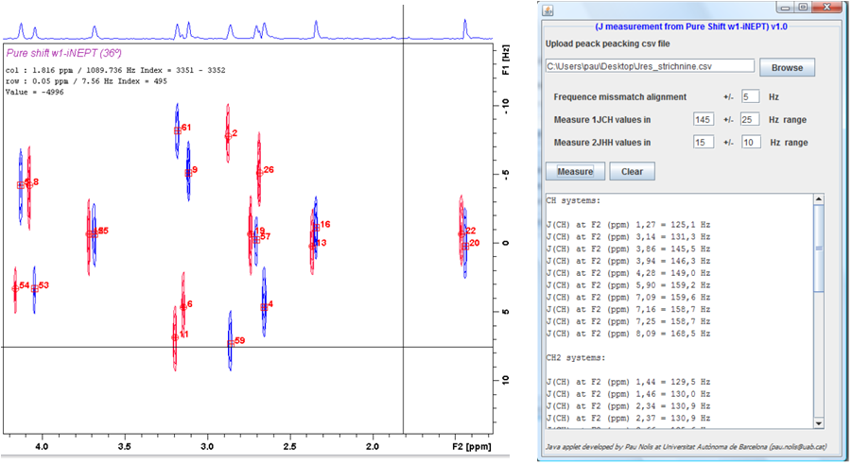Click the 'CH2 systems:' heading in results
The image size is (852, 464).
(x=576, y=357)
